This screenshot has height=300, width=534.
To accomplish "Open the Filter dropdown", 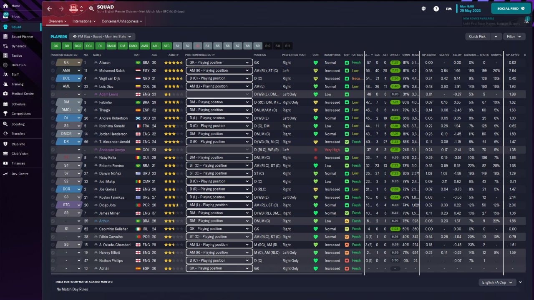I will pyautogui.click(x=514, y=37).
